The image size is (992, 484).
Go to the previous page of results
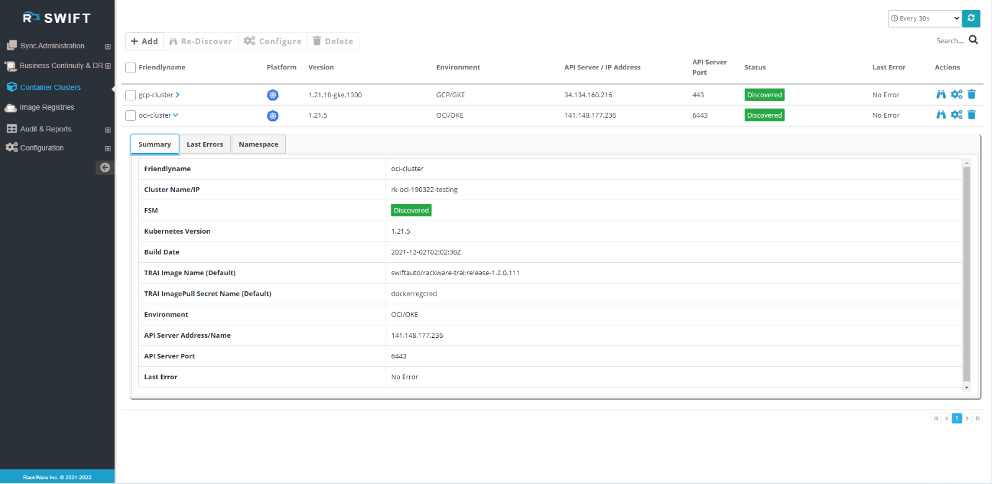pyautogui.click(x=946, y=418)
